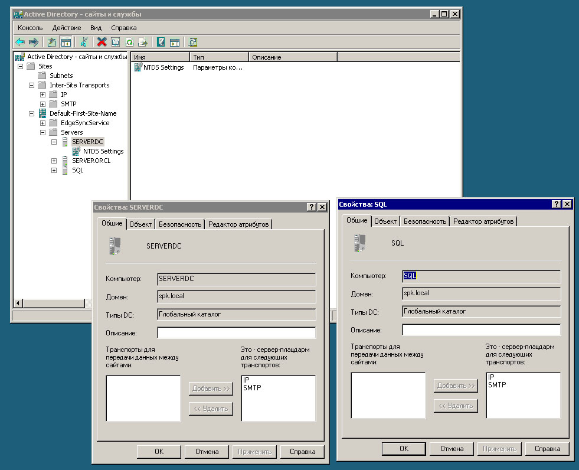Collapse the SERVERDC tree node
This screenshot has height=470, width=579.
click(54, 142)
